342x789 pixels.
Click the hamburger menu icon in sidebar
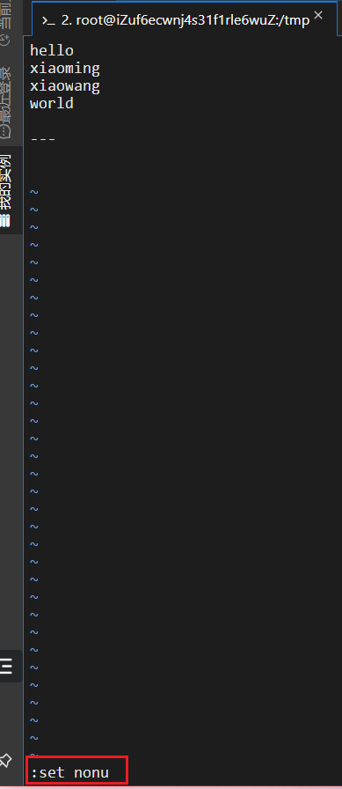(x=5, y=667)
